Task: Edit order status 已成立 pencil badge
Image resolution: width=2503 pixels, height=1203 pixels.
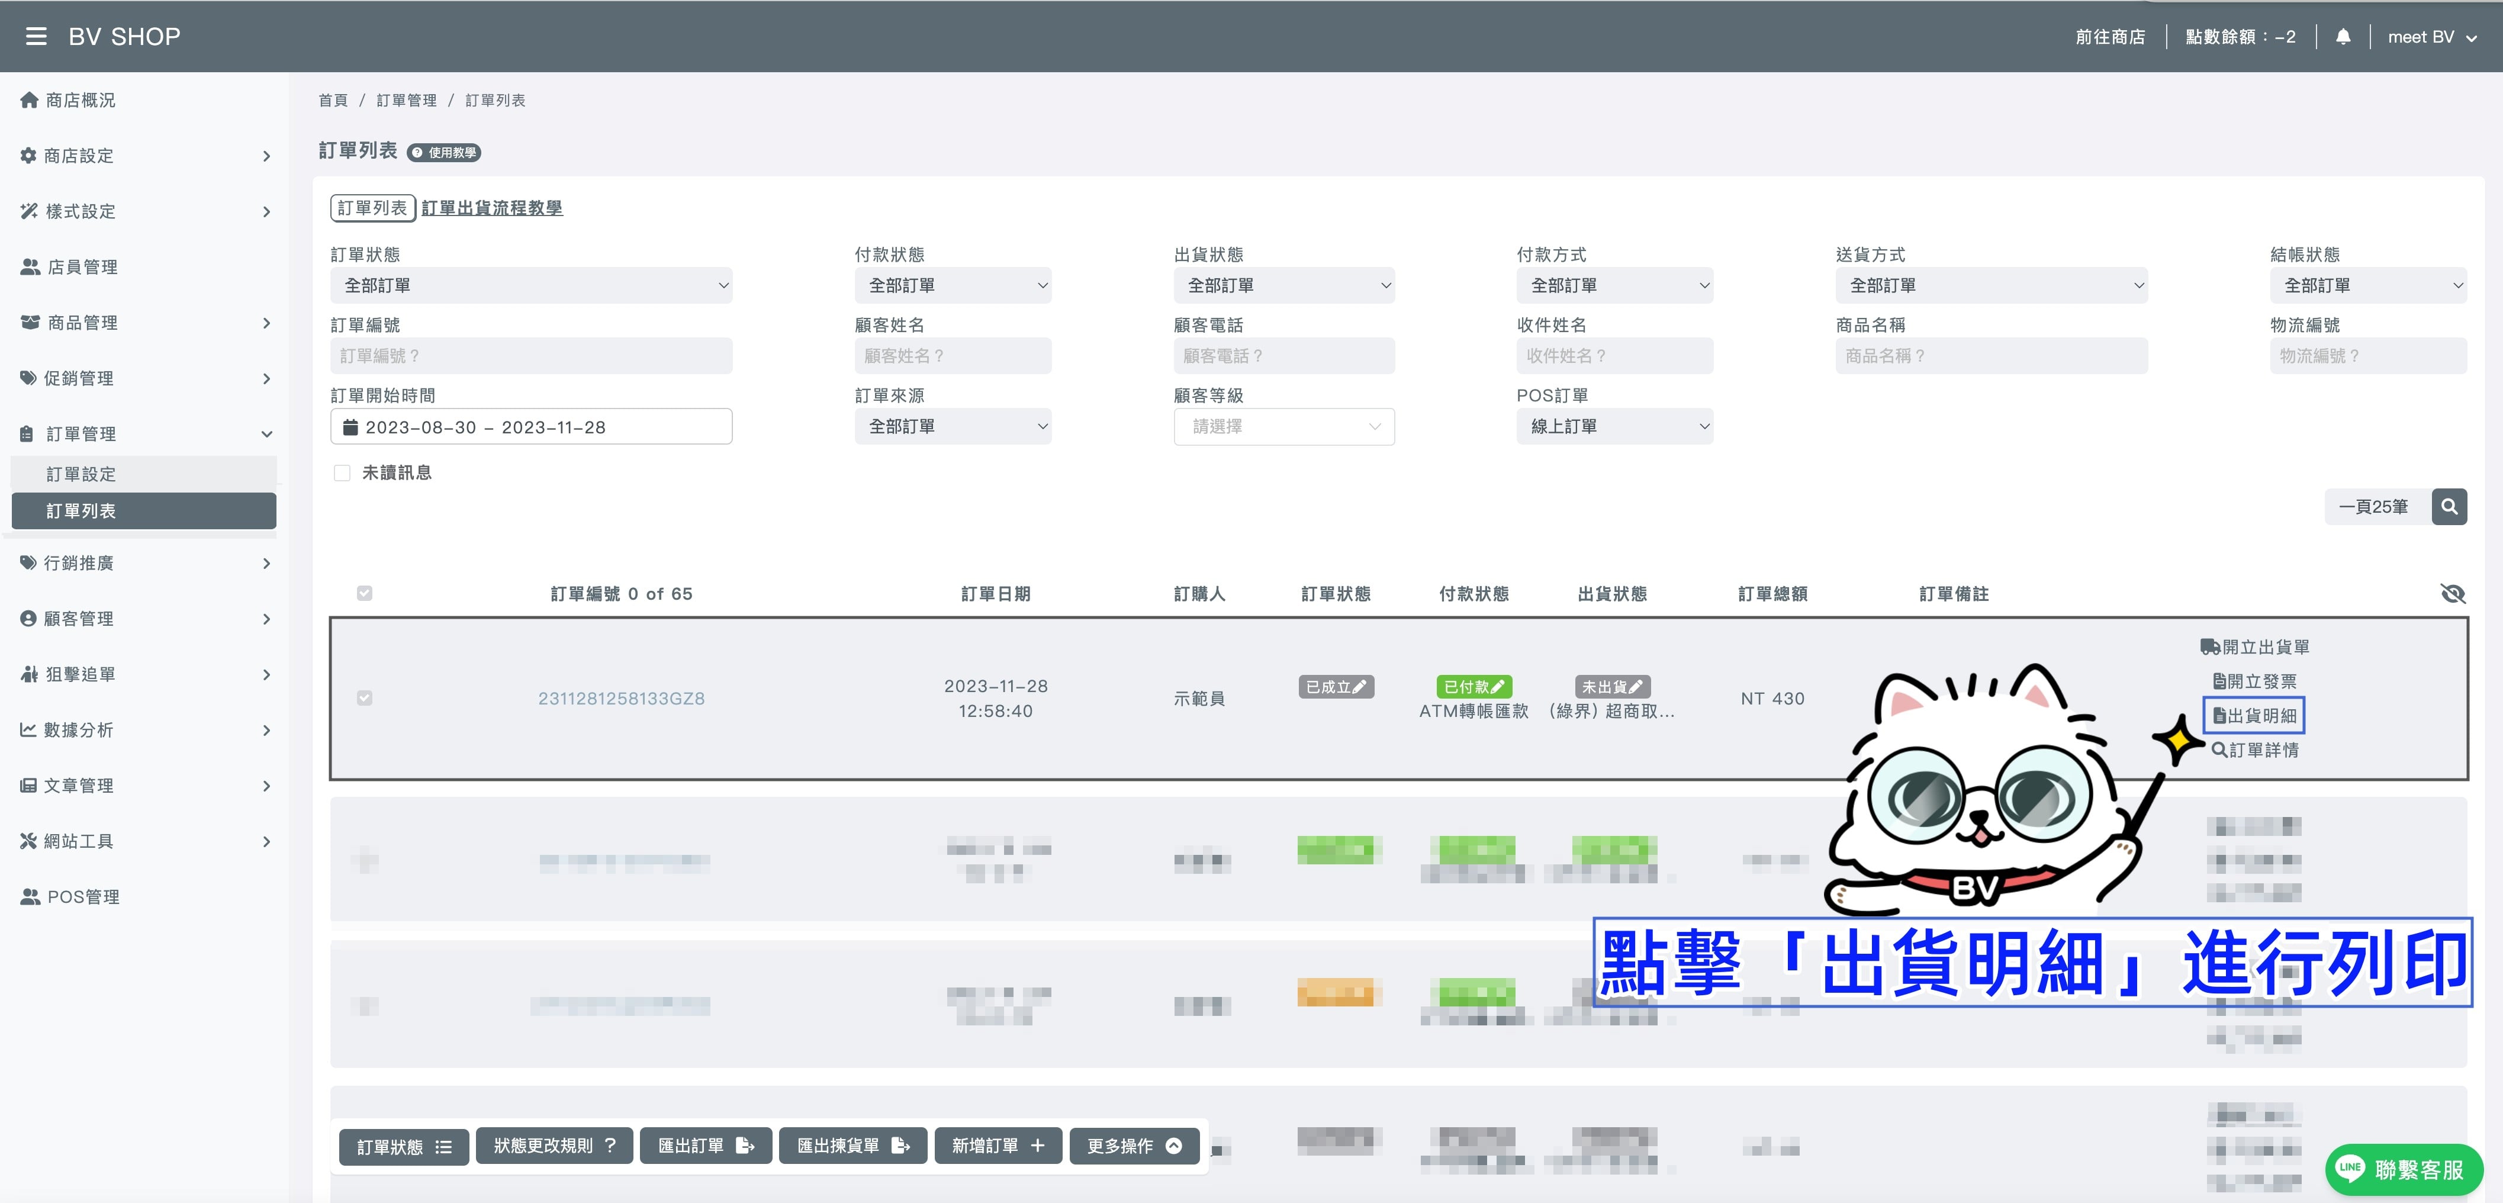Action: pos(1336,687)
